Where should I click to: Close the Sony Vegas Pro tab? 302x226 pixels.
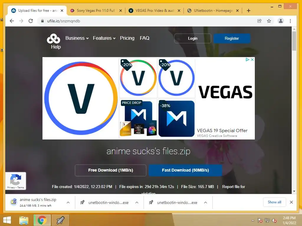(x=121, y=11)
